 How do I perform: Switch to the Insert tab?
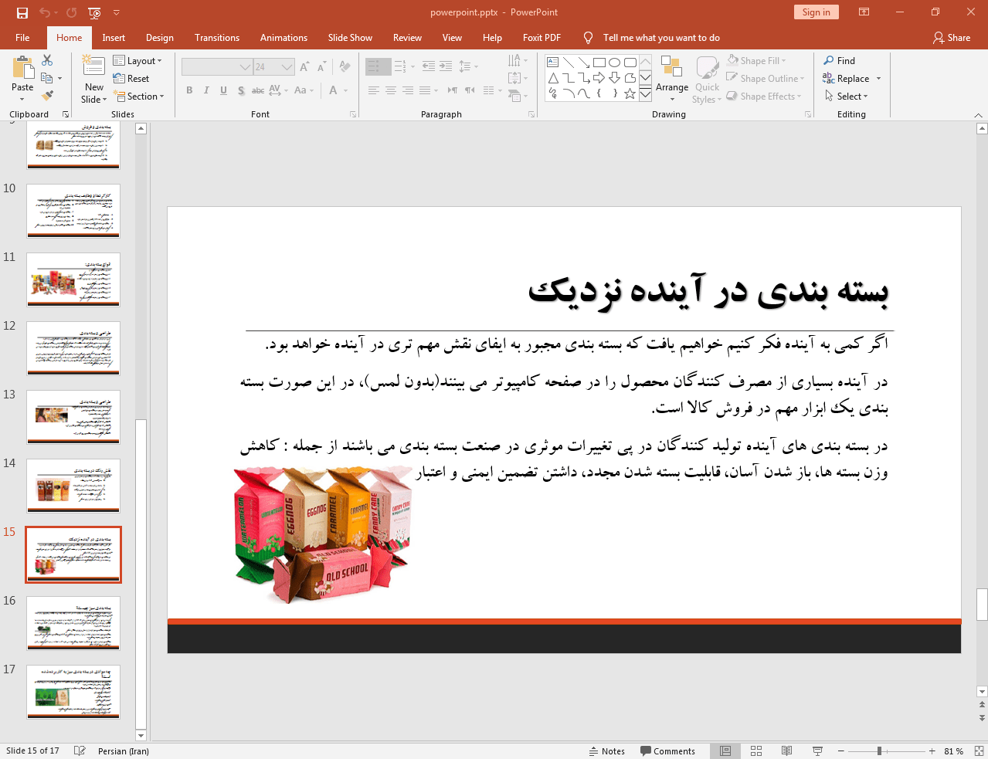[x=114, y=37]
